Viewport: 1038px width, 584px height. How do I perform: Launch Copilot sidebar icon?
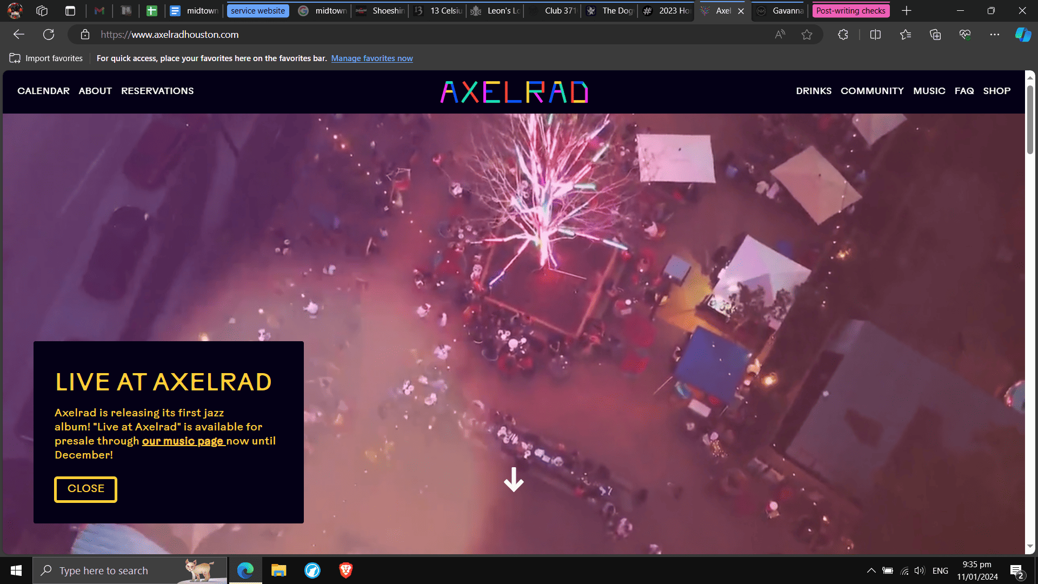1023,35
